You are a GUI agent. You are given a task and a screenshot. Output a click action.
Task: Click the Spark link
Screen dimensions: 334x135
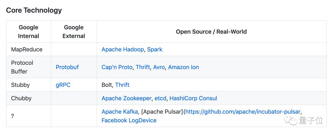(155, 49)
